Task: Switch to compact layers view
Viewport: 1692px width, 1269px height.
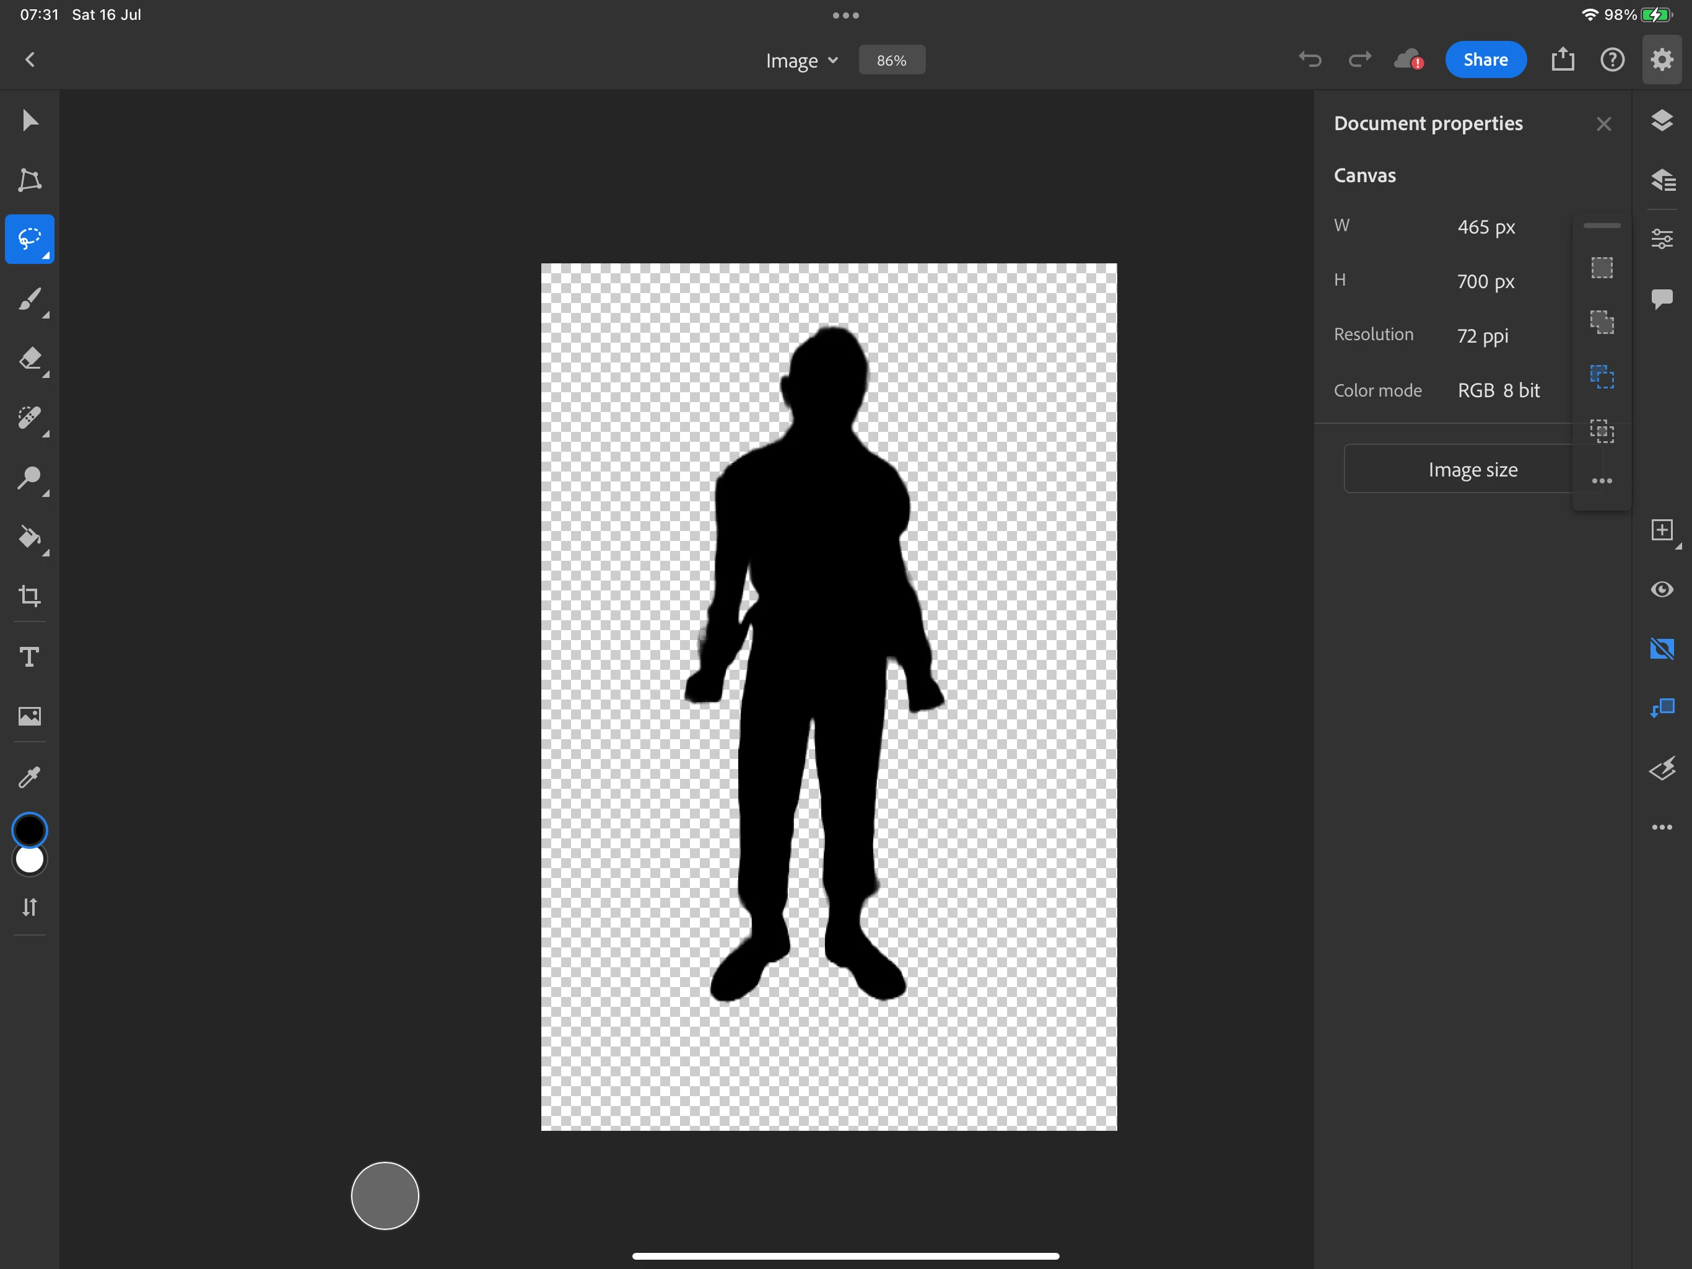Action: tap(1662, 121)
